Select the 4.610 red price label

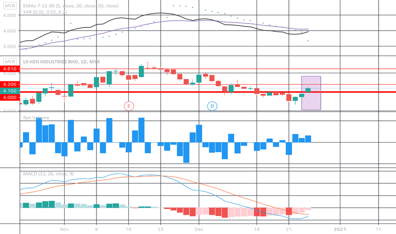click(10, 69)
